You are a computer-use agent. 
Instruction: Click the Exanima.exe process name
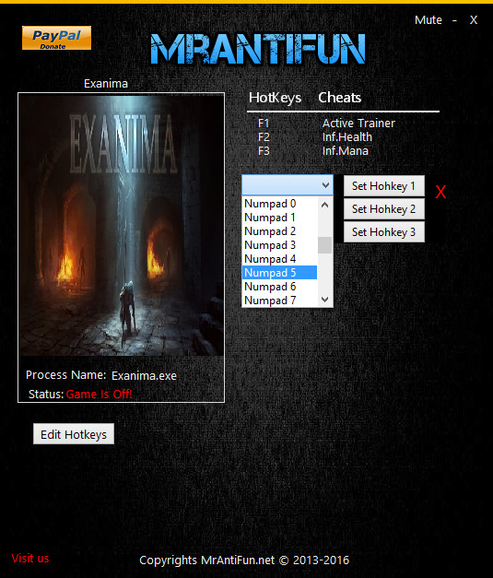pyautogui.click(x=144, y=375)
